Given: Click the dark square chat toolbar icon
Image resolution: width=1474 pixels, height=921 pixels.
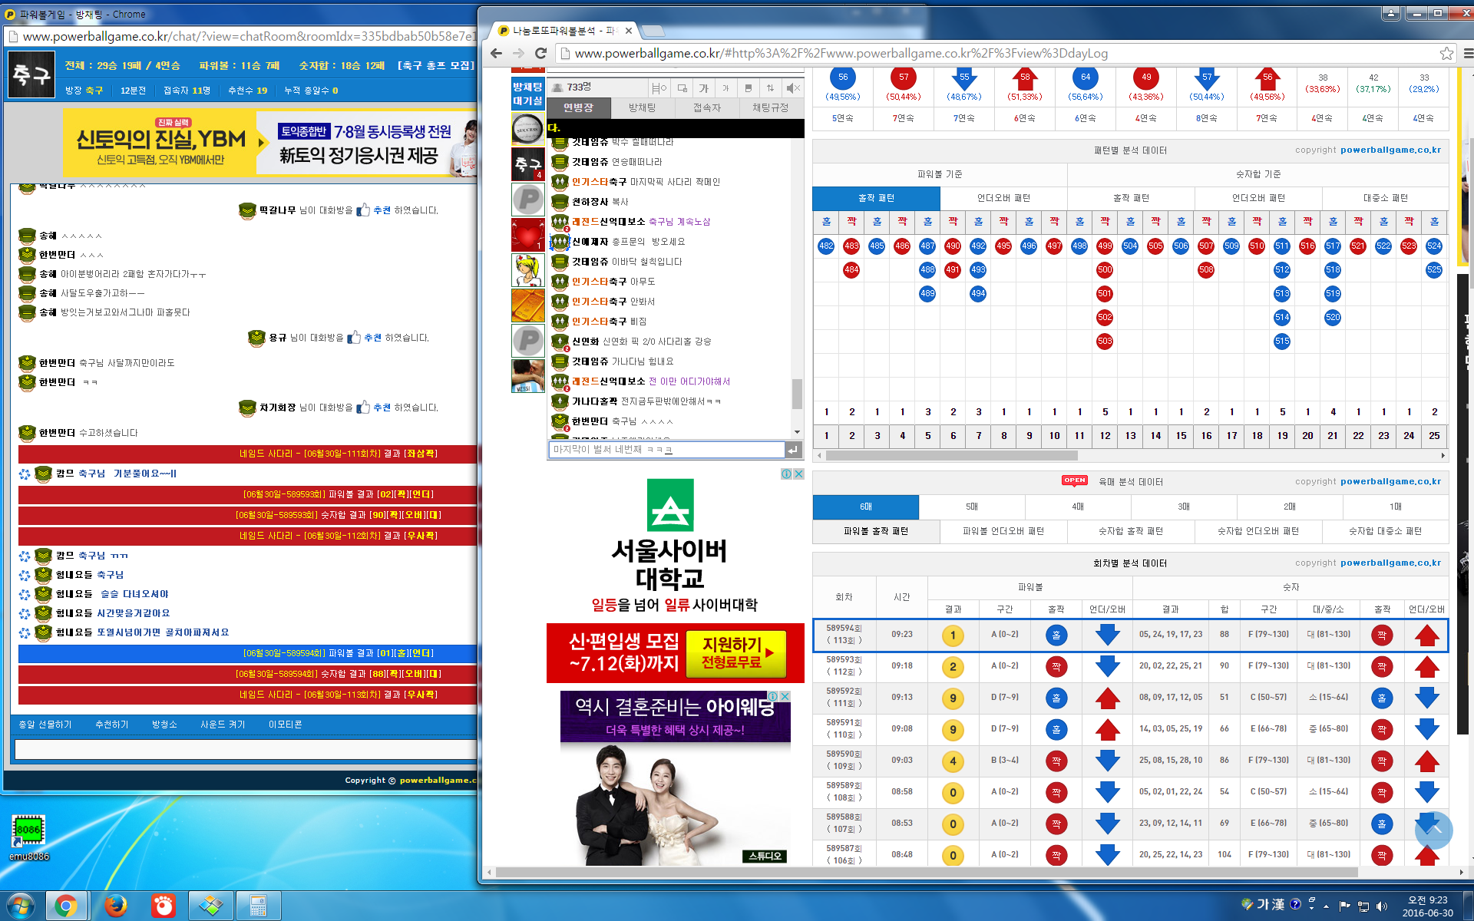Looking at the screenshot, I should [748, 87].
